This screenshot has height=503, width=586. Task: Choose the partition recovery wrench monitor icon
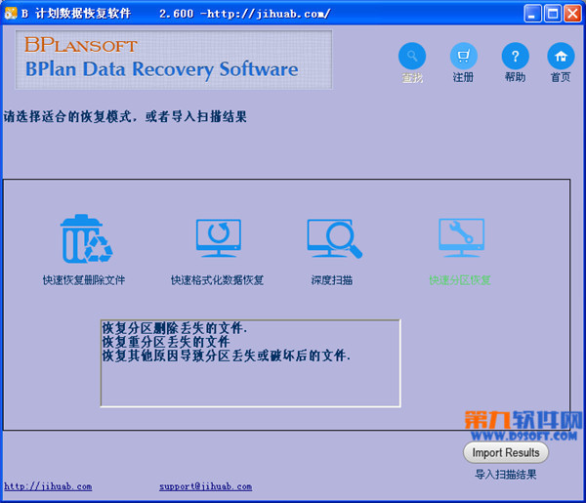click(462, 237)
